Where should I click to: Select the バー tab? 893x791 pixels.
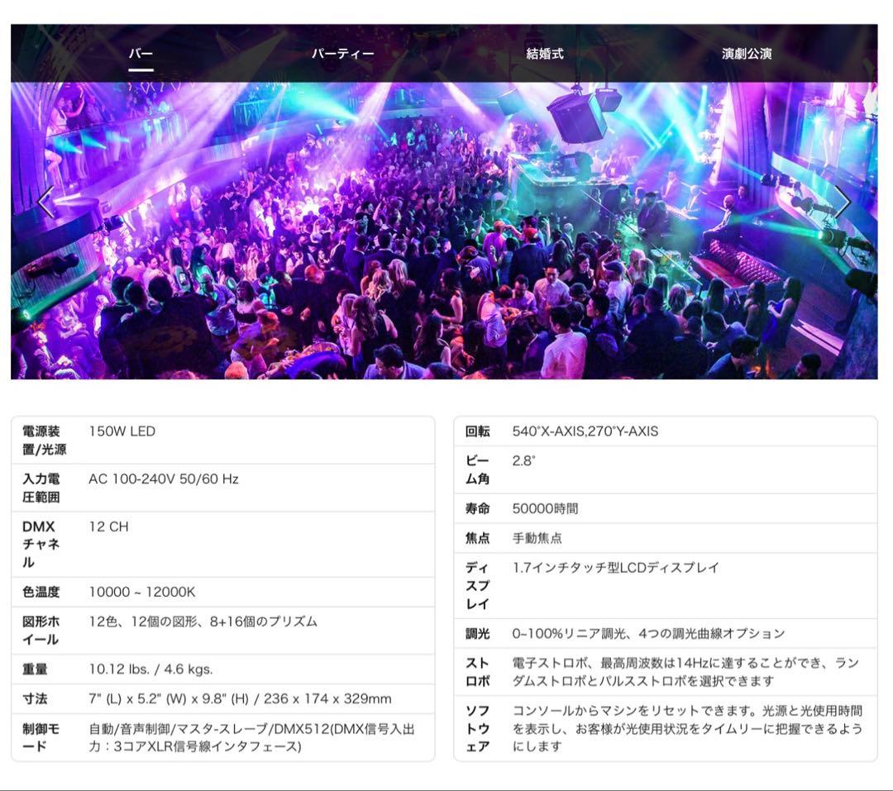click(141, 51)
